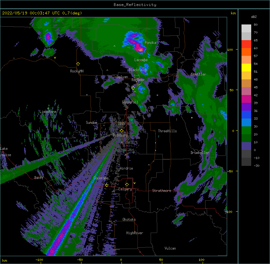Click the yellow diamond marker below RedDeer label
The image size is (270, 264).
pyautogui.click(x=133, y=88)
